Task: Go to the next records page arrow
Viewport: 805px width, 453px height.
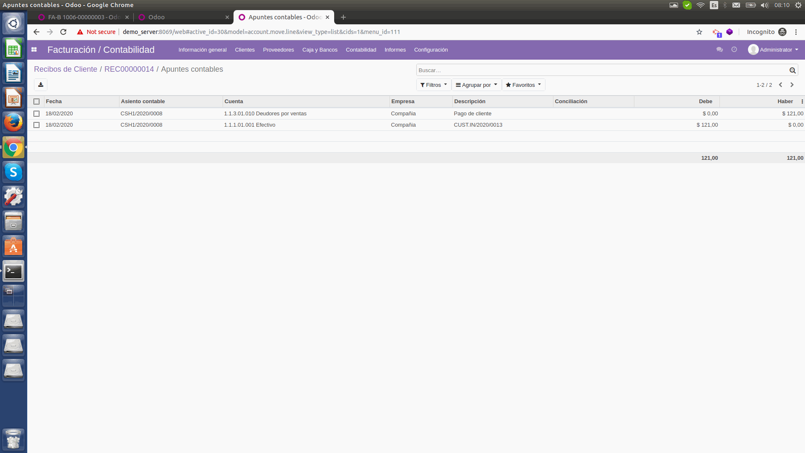Action: (x=792, y=85)
